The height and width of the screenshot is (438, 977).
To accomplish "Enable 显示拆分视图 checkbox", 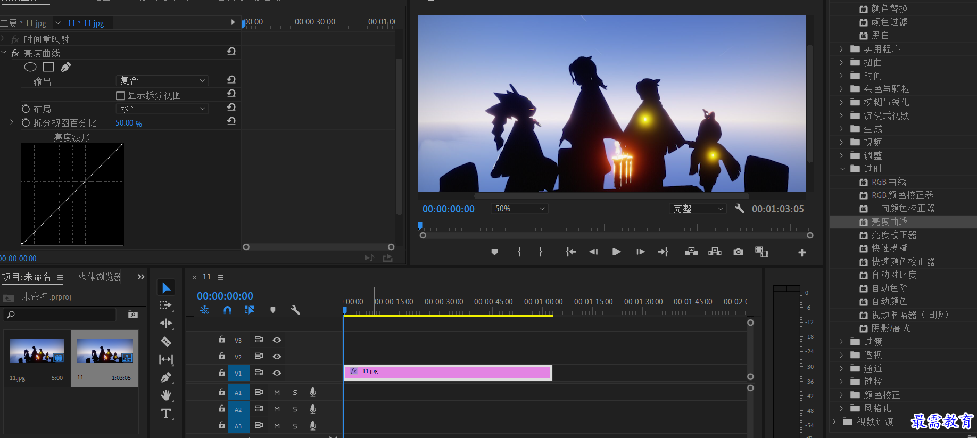I will (121, 96).
